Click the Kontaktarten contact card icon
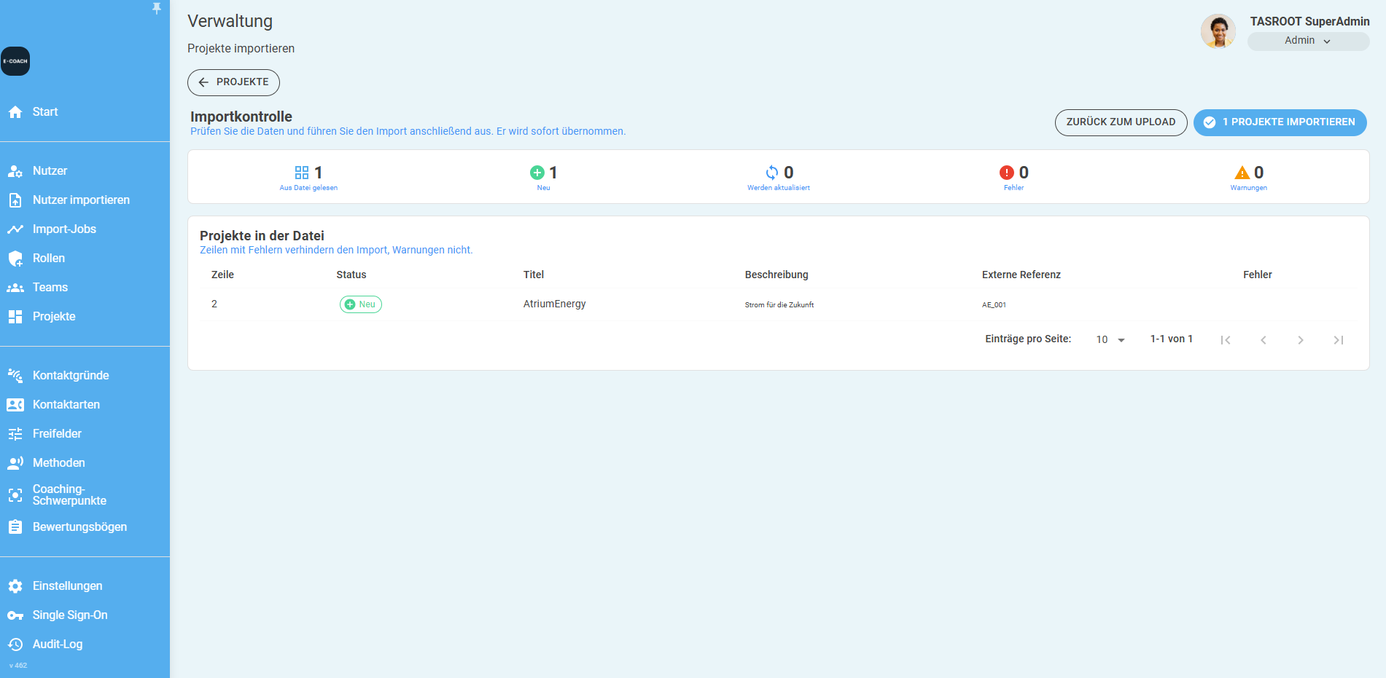Viewport: 1386px width, 678px height. coord(15,405)
